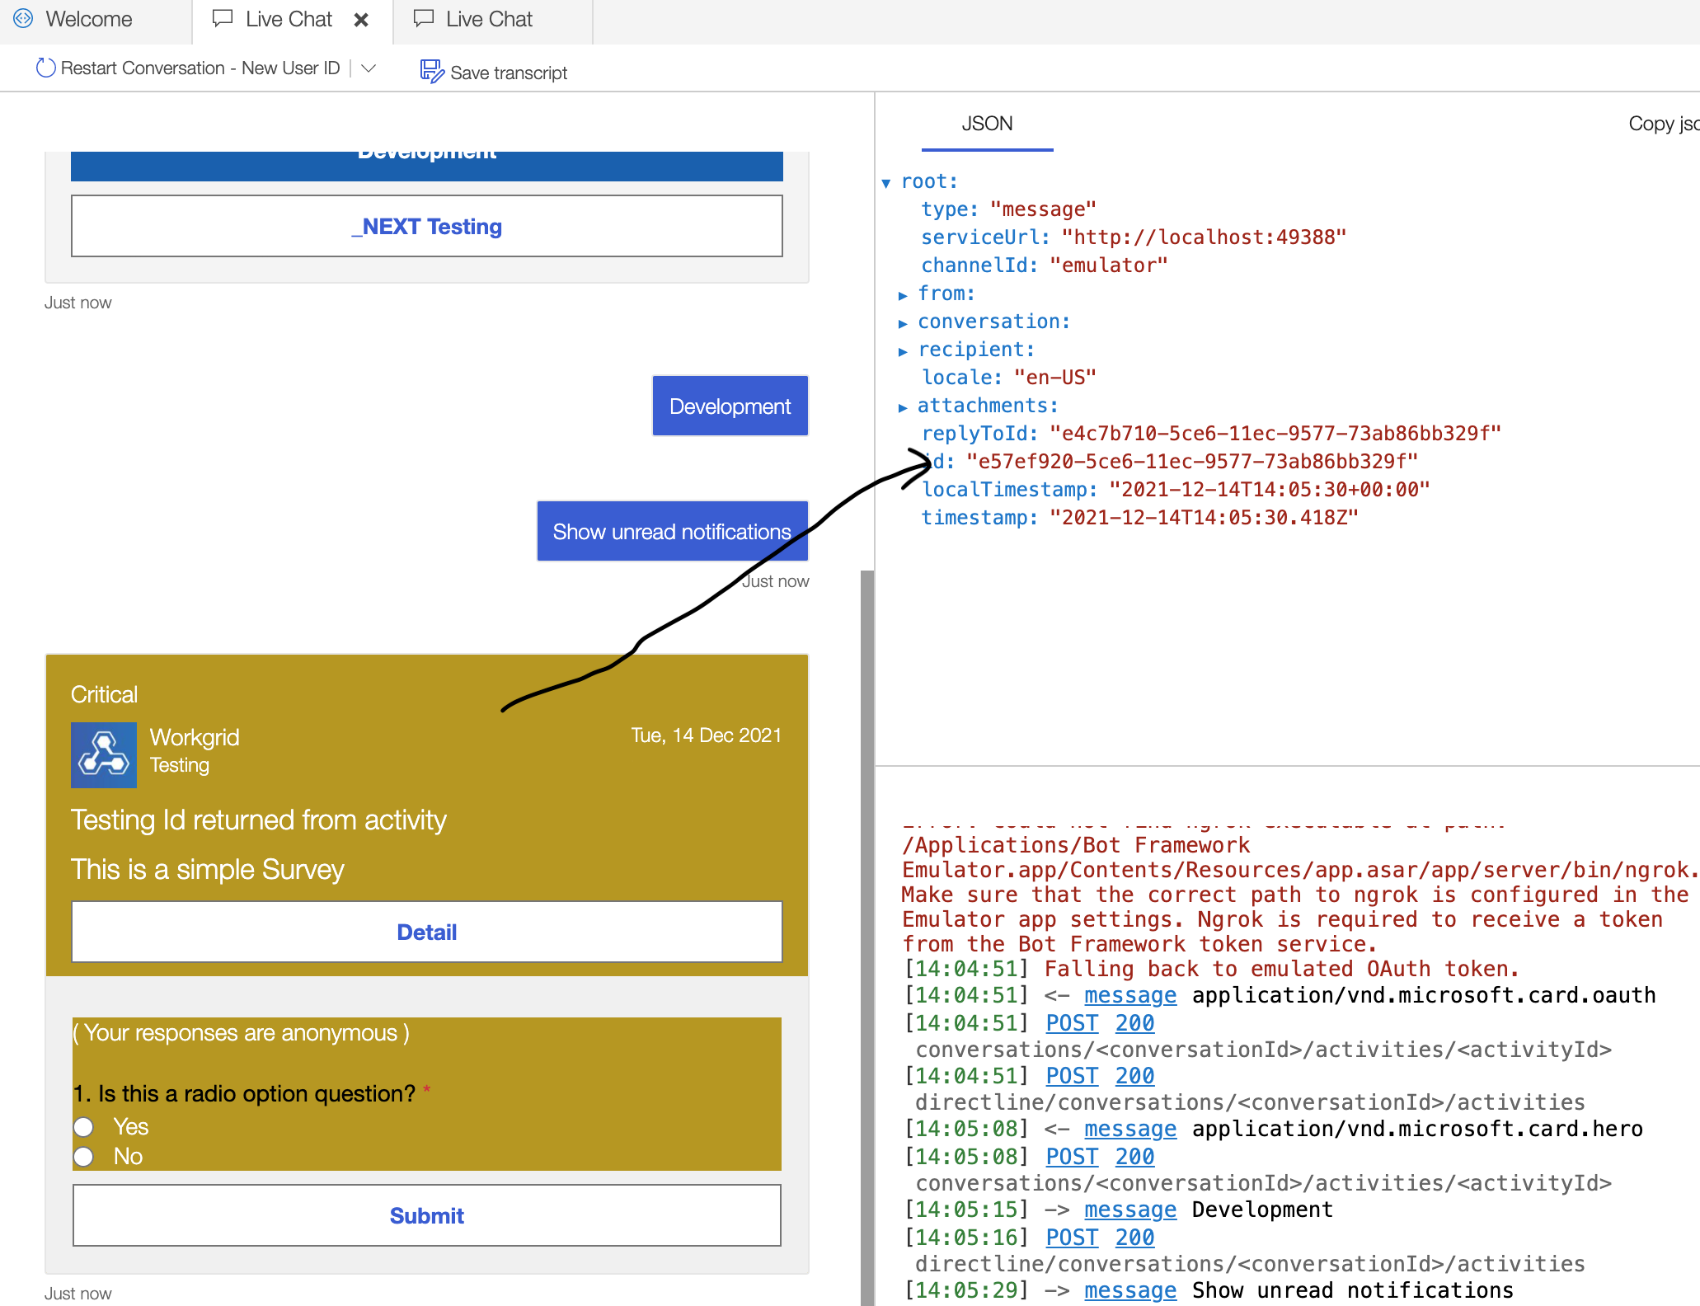
Task: Click the POST link after 14:05:16
Action: (1071, 1237)
